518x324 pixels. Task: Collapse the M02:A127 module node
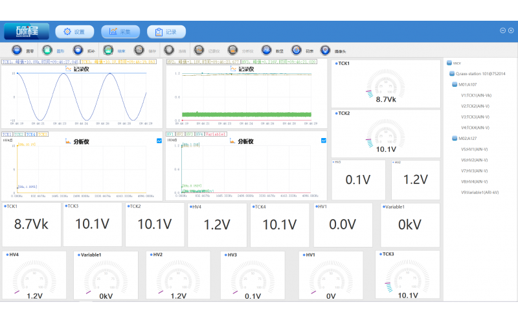click(454, 138)
